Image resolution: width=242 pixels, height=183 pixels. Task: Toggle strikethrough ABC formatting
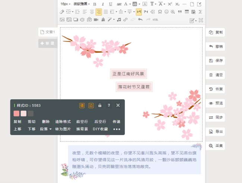[x=119, y=4]
